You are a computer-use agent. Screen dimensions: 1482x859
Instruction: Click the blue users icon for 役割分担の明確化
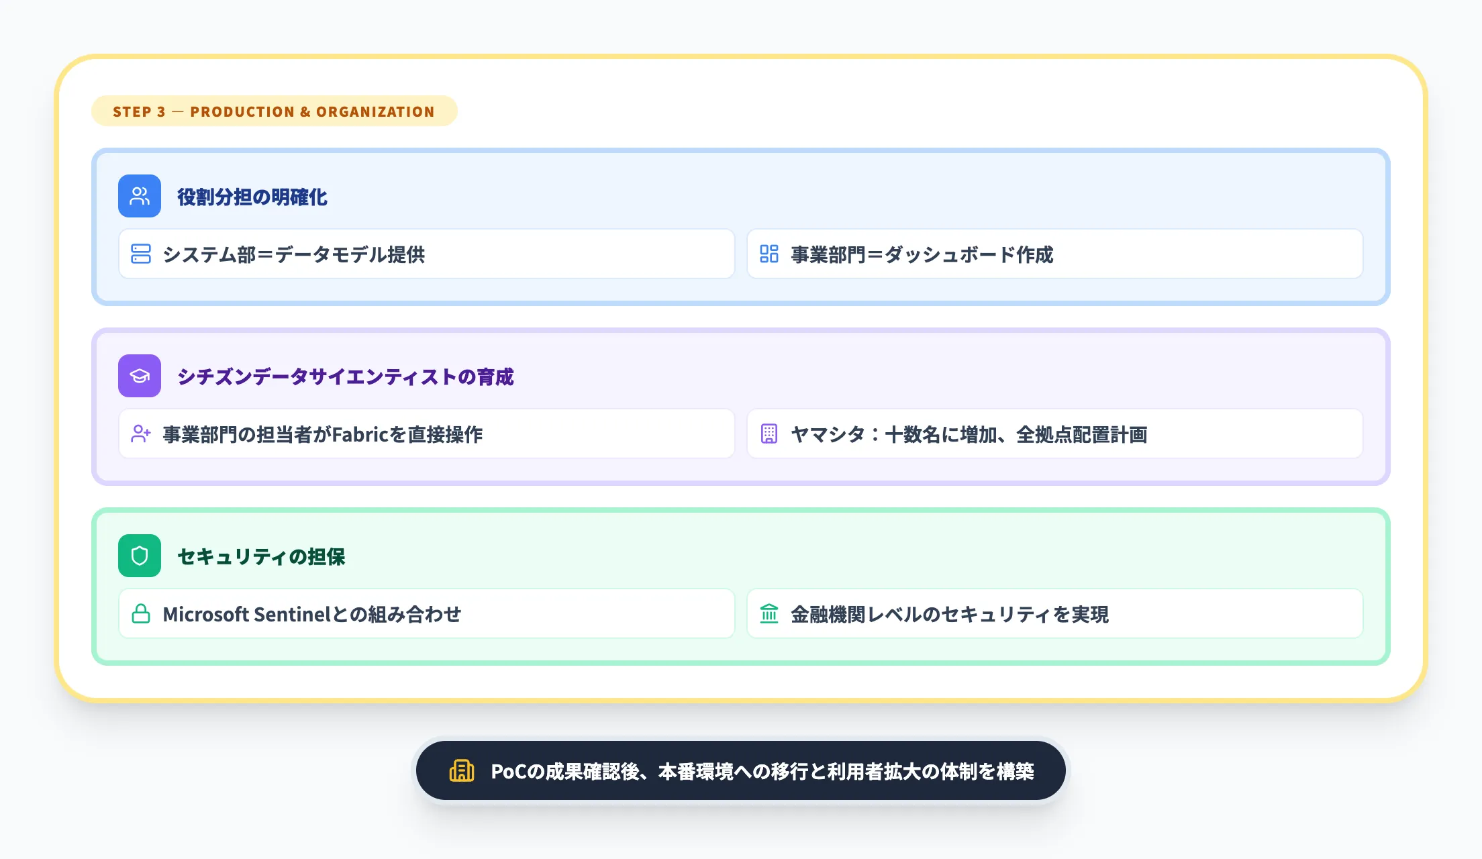coord(140,196)
